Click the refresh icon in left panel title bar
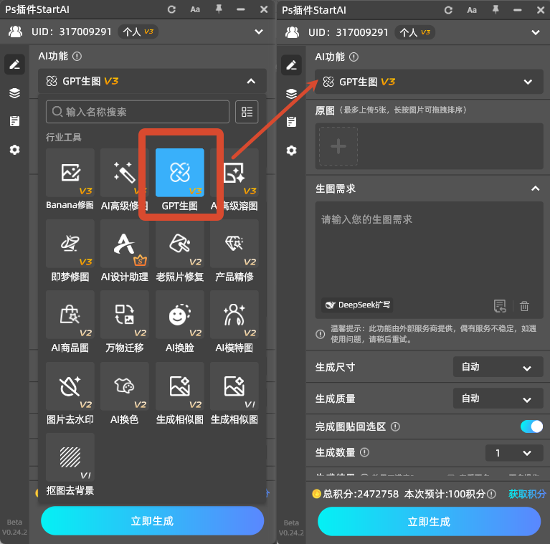Screen dimensions: 550x544 click(171, 9)
